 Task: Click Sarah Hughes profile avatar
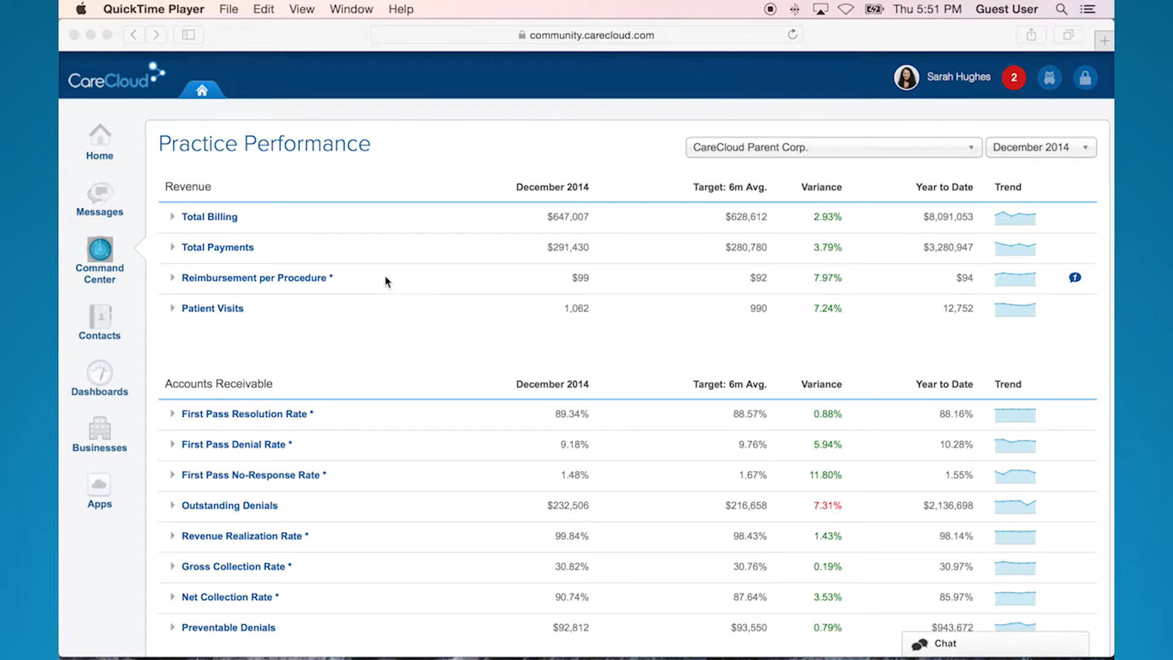click(906, 78)
